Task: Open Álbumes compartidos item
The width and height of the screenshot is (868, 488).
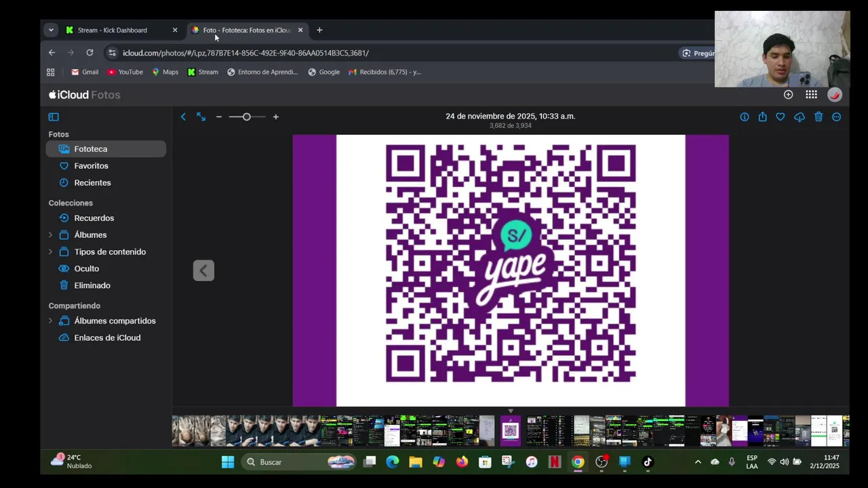Action: click(x=115, y=321)
